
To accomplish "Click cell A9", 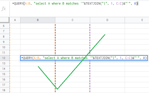I will (15, 42).
